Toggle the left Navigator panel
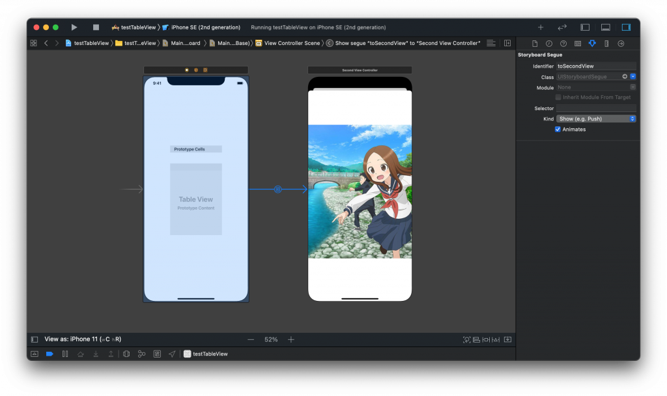This screenshot has width=667, height=396. (585, 27)
